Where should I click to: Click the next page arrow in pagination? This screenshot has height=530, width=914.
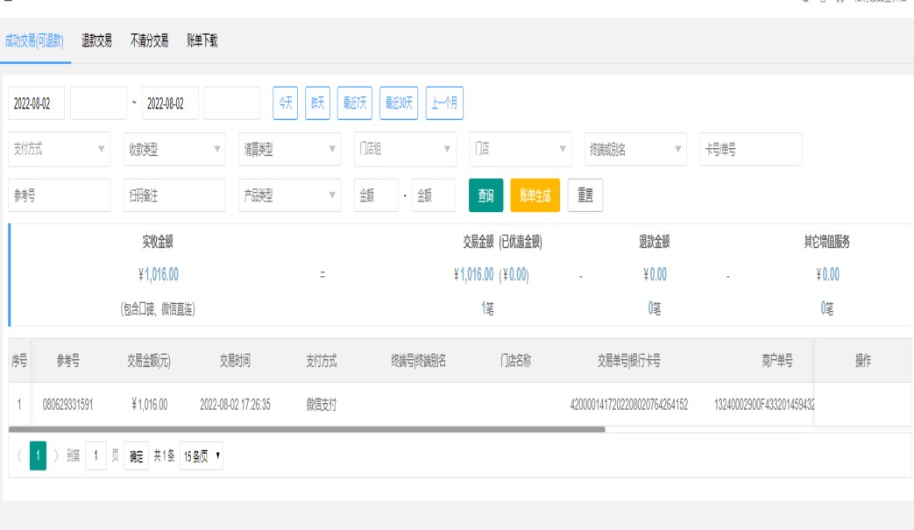click(57, 456)
